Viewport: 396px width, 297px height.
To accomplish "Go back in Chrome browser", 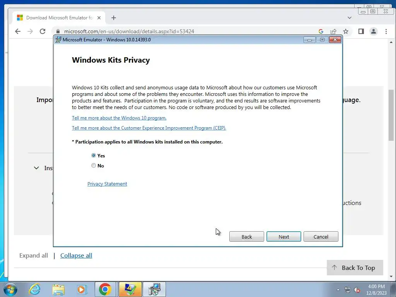I will 18,31.
